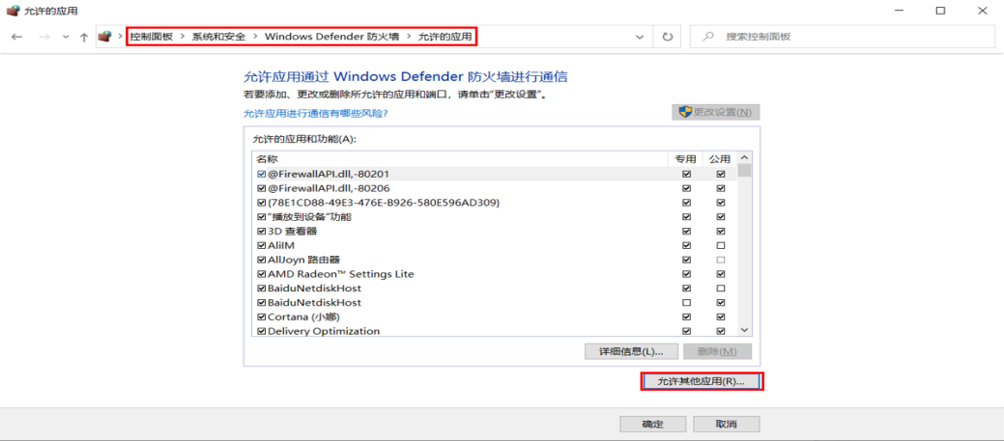Click window icon in title bar
The image size is (1004, 441).
(x=13, y=11)
